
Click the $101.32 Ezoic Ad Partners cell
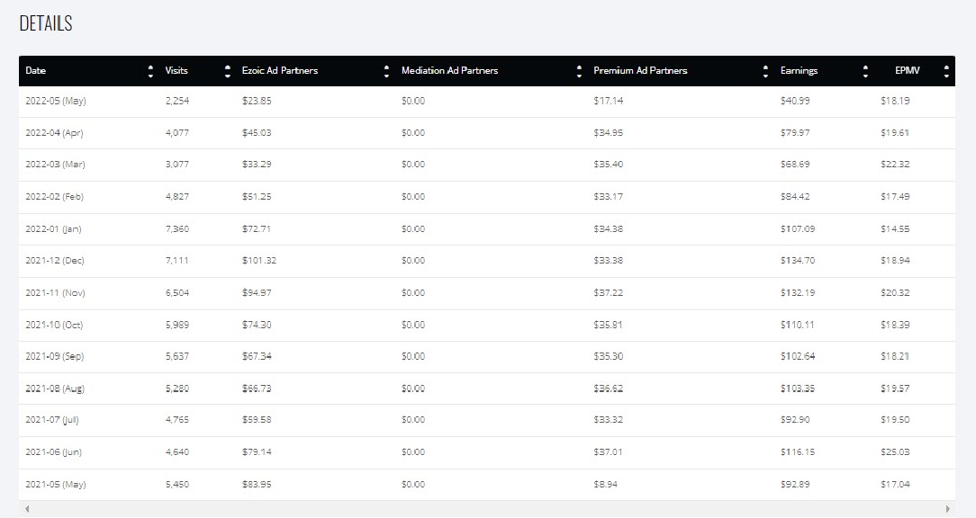[259, 261]
